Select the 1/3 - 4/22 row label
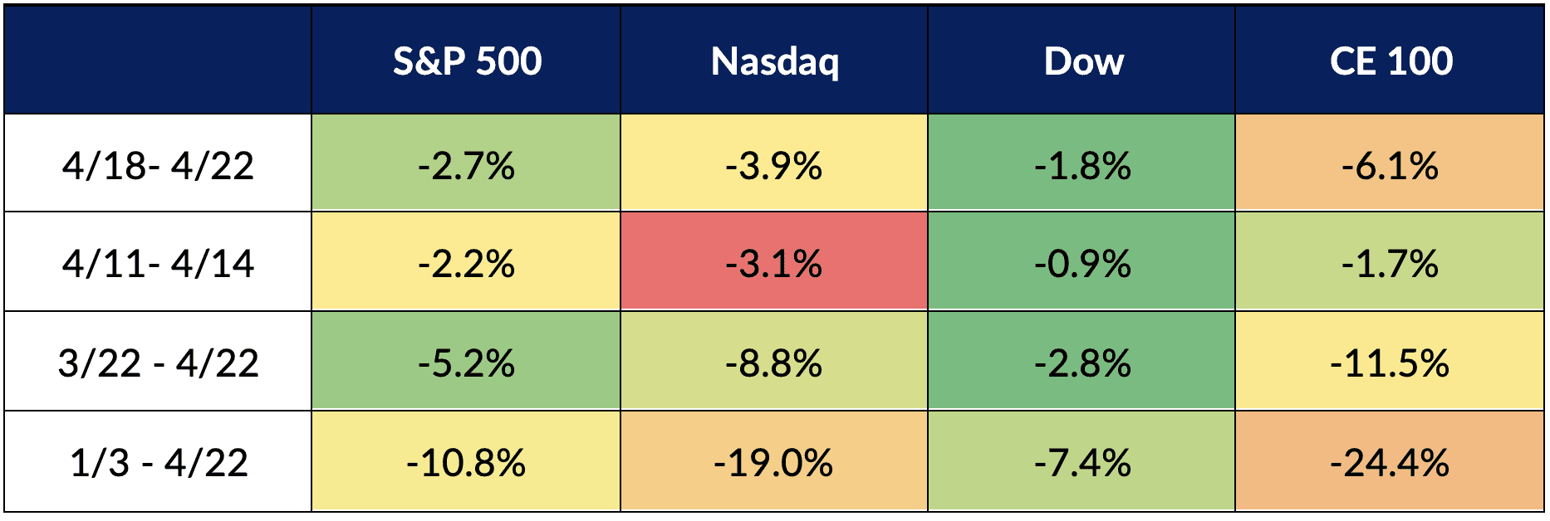Screen dimensions: 1550x521 (158, 462)
